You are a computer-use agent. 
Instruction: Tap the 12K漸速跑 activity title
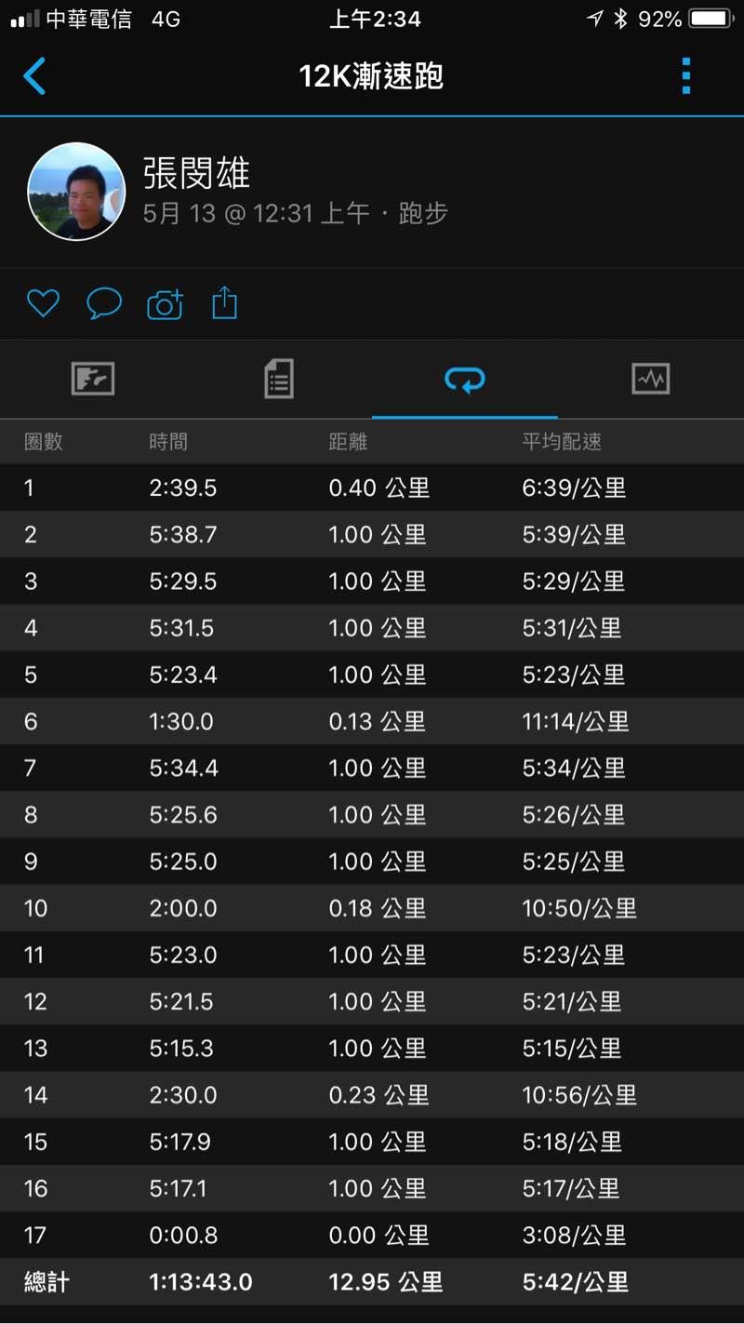(x=371, y=76)
